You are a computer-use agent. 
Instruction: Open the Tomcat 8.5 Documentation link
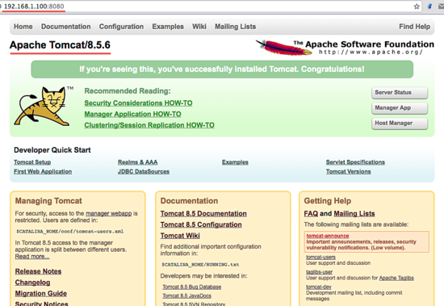[x=203, y=214]
